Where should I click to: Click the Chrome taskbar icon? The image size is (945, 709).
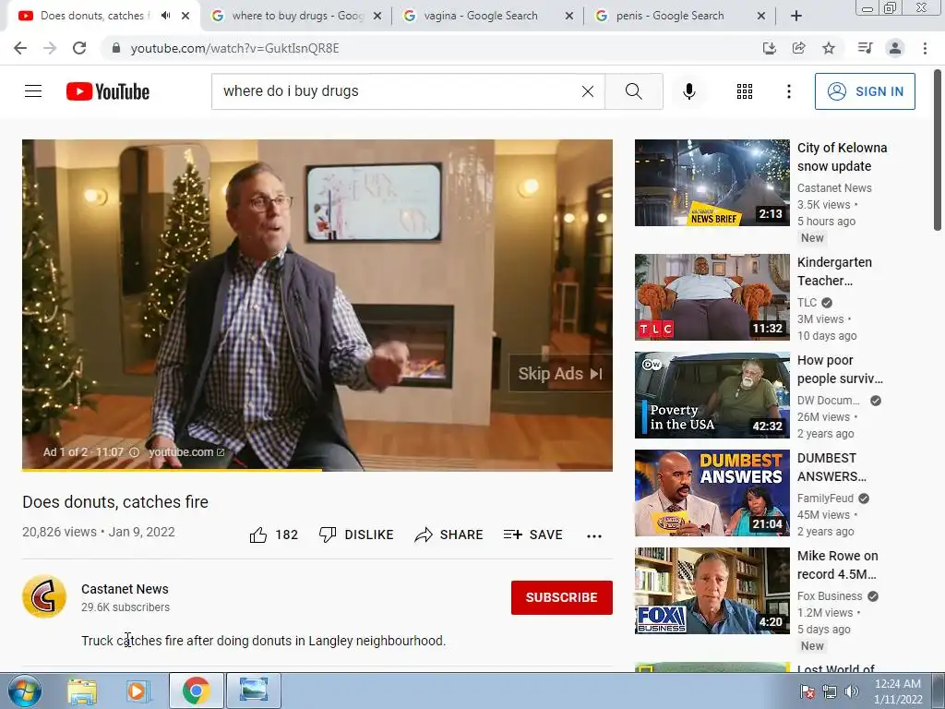coord(196,691)
